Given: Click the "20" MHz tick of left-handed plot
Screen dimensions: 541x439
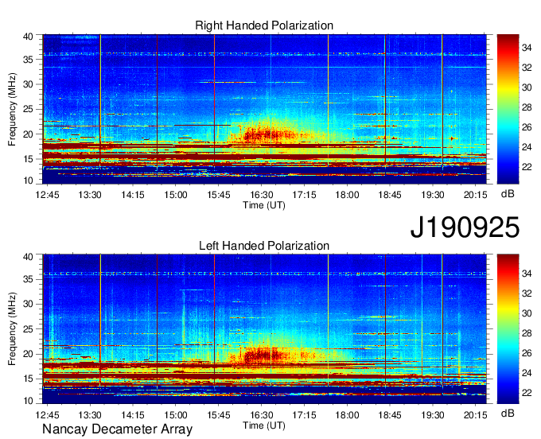Looking at the screenshot, I should tap(29, 354).
